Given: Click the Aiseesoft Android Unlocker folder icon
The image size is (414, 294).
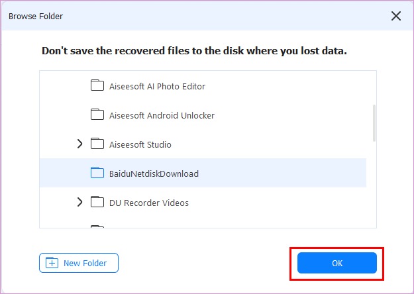Looking at the screenshot, I should pyautogui.click(x=97, y=115).
